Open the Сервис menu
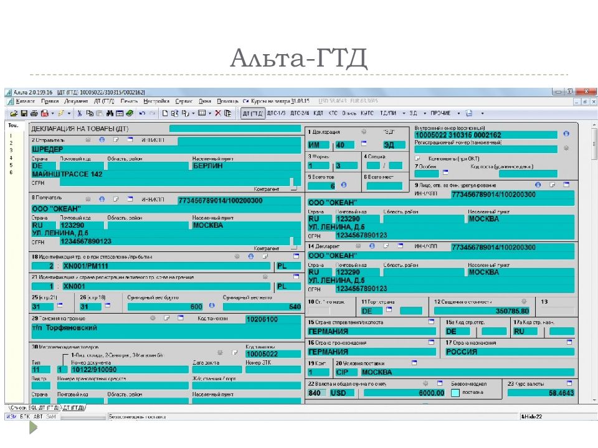Screen dimensions: 598x448 click(184, 101)
